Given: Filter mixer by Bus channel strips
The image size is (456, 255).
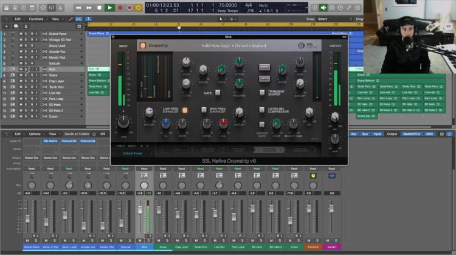Looking at the screenshot, I should pyautogui.click(x=365, y=134).
